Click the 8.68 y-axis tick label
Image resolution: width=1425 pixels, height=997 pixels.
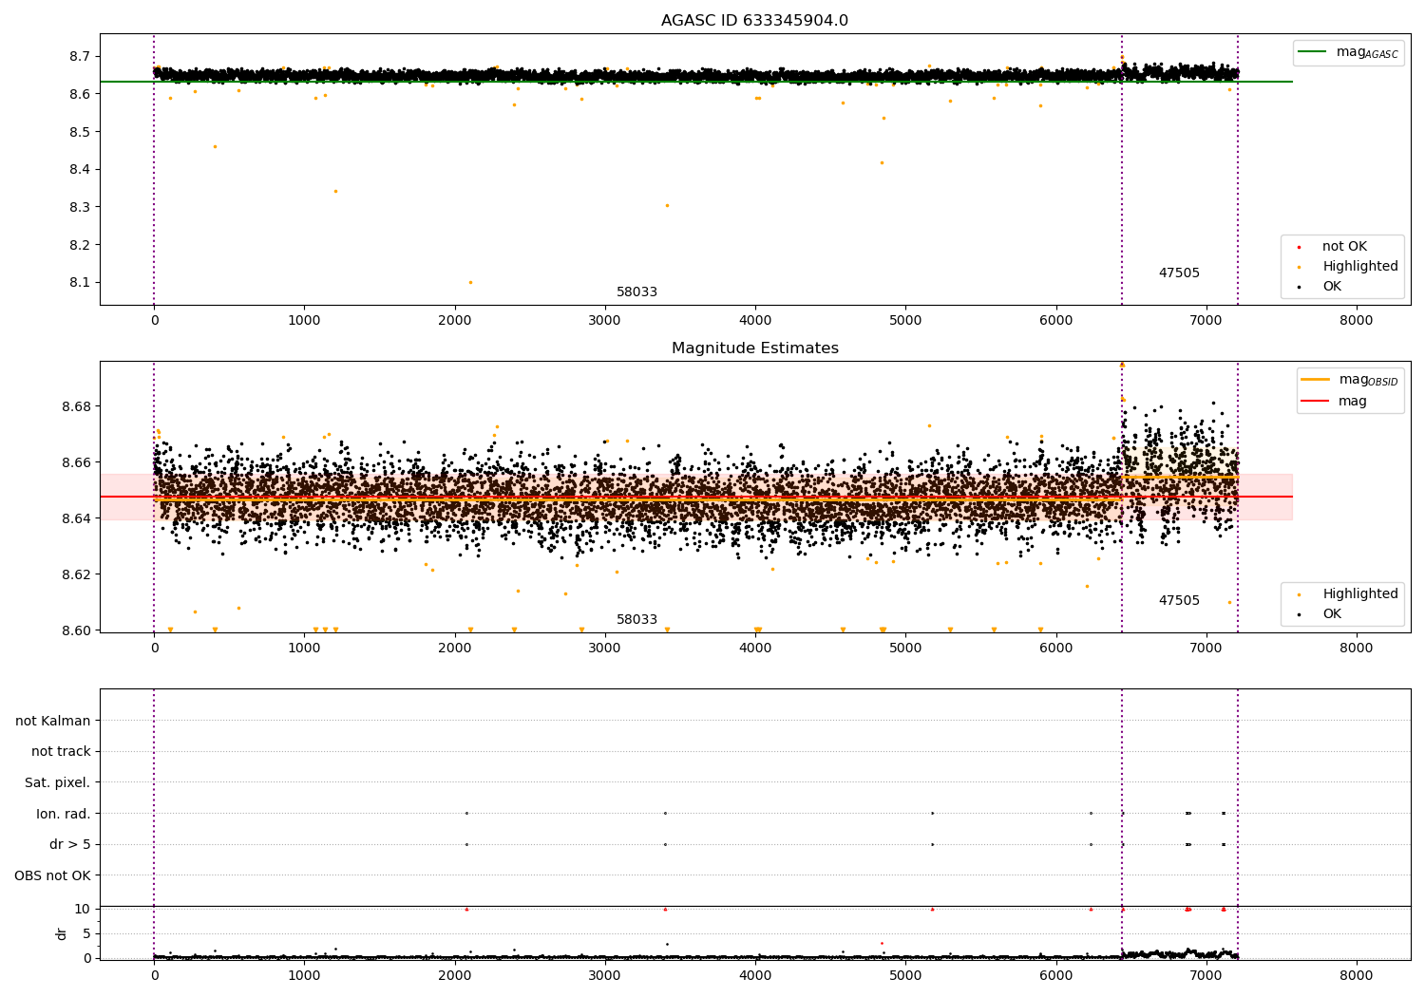pos(76,406)
